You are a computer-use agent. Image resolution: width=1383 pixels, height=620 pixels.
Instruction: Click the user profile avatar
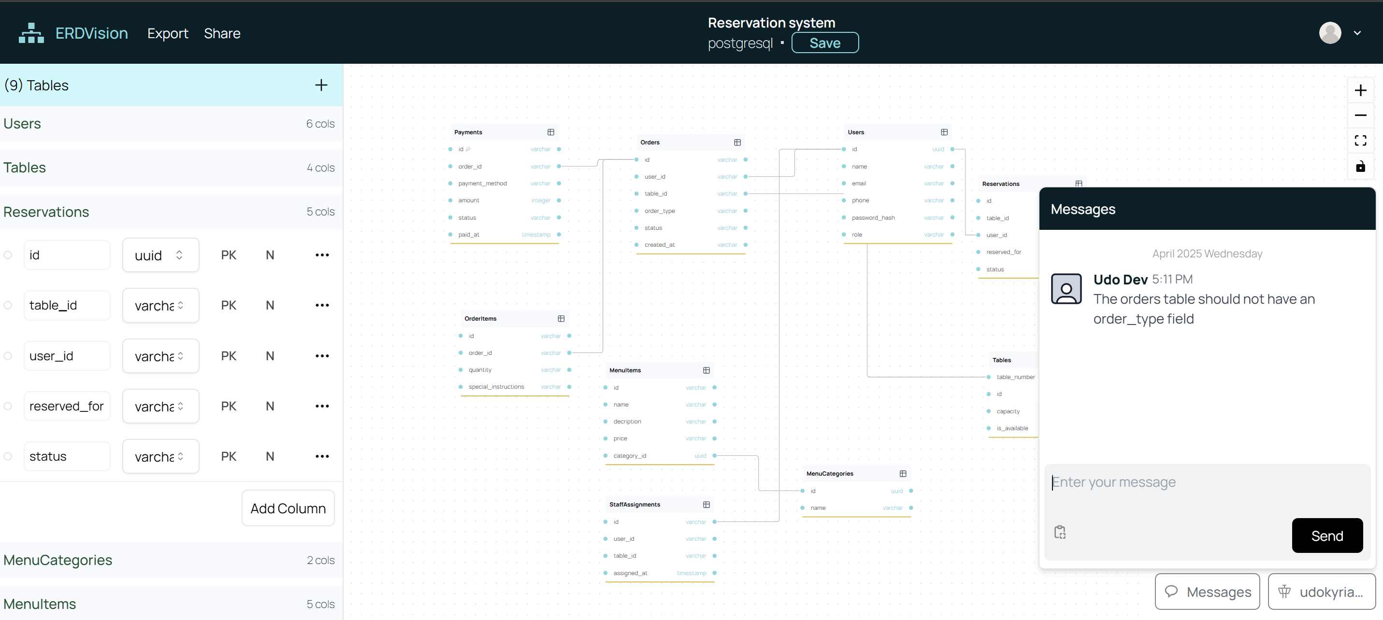(x=1330, y=33)
